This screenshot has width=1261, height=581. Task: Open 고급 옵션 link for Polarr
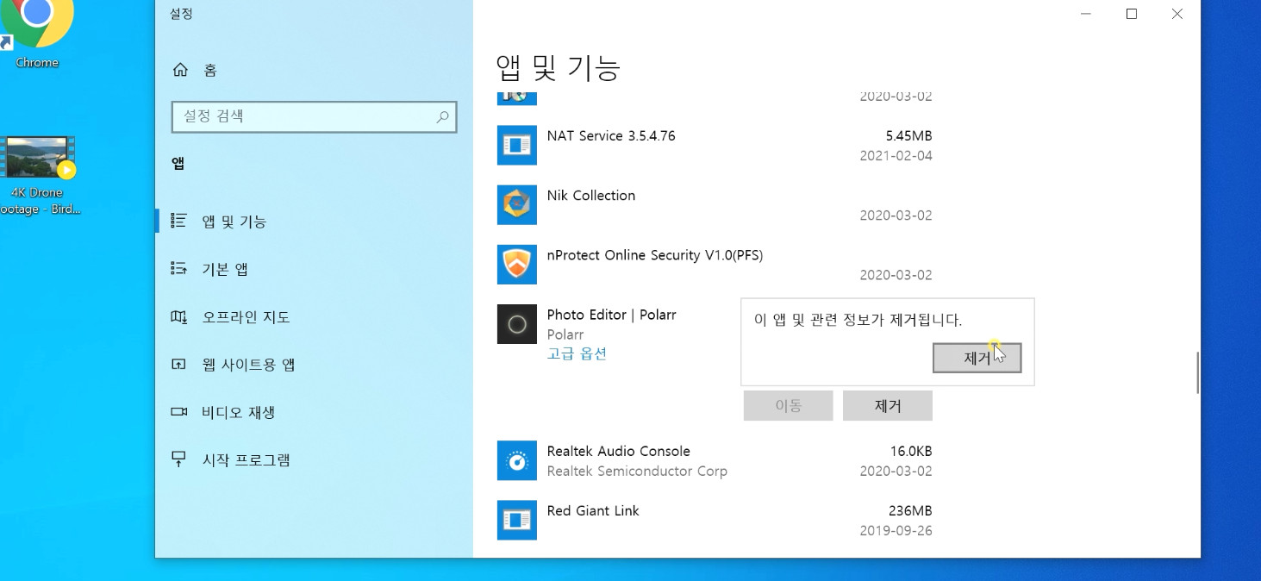[x=577, y=353]
